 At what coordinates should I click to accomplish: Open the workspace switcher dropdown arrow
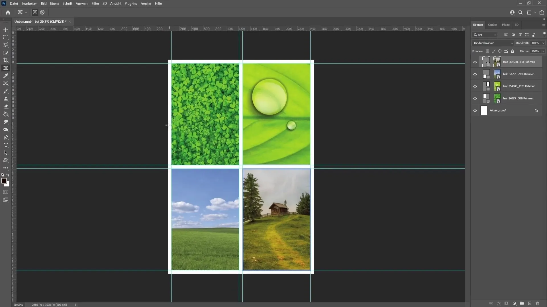[535, 13]
